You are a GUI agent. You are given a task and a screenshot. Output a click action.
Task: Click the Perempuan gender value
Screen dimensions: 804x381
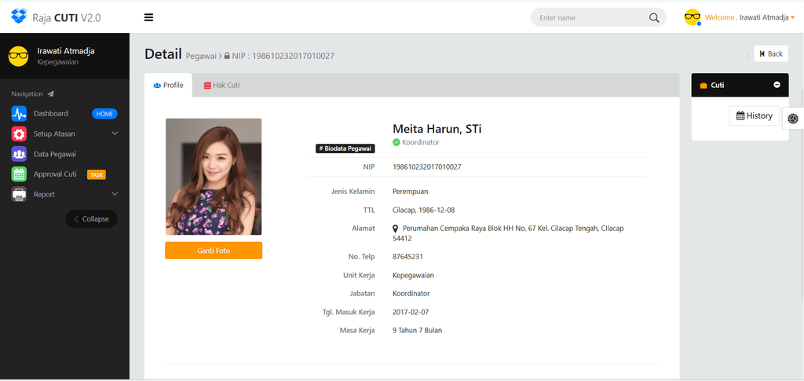point(410,192)
